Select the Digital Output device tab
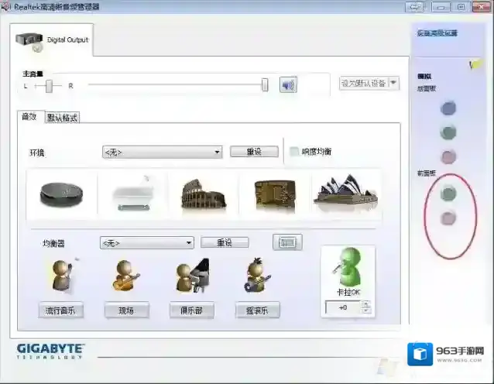 (53, 40)
